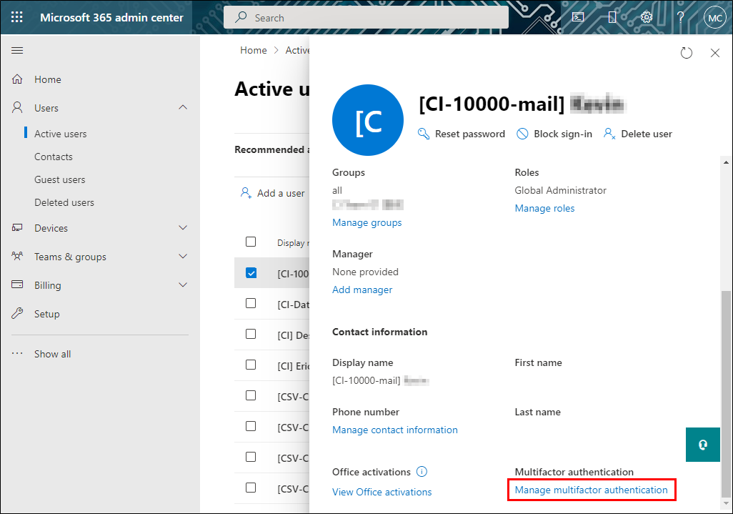Open the MC account avatar
Screen dimensions: 733x514
714,18
